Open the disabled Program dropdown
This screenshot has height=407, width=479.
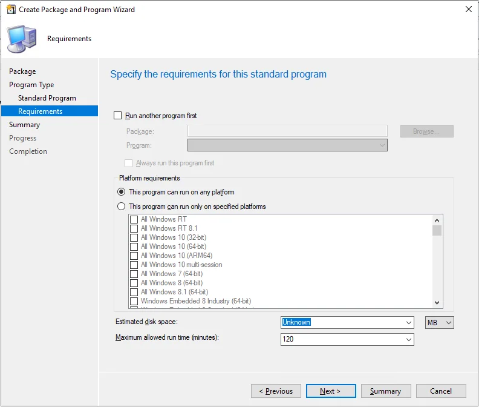pyautogui.click(x=287, y=145)
